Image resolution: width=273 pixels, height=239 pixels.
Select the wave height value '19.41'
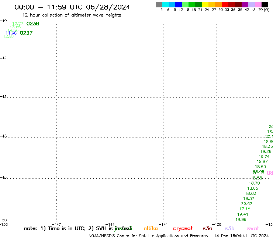(x=243, y=214)
